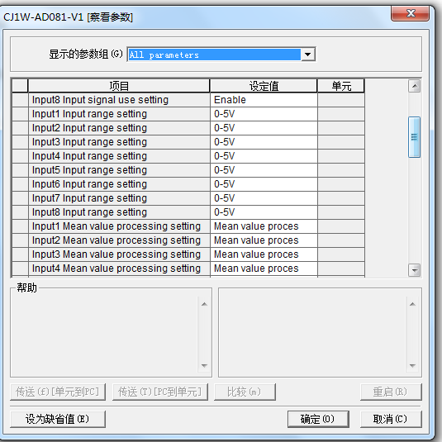Select Input1 Input range setting 0-5V cell
Image resolution: width=442 pixels, height=442 pixels.
pos(264,114)
